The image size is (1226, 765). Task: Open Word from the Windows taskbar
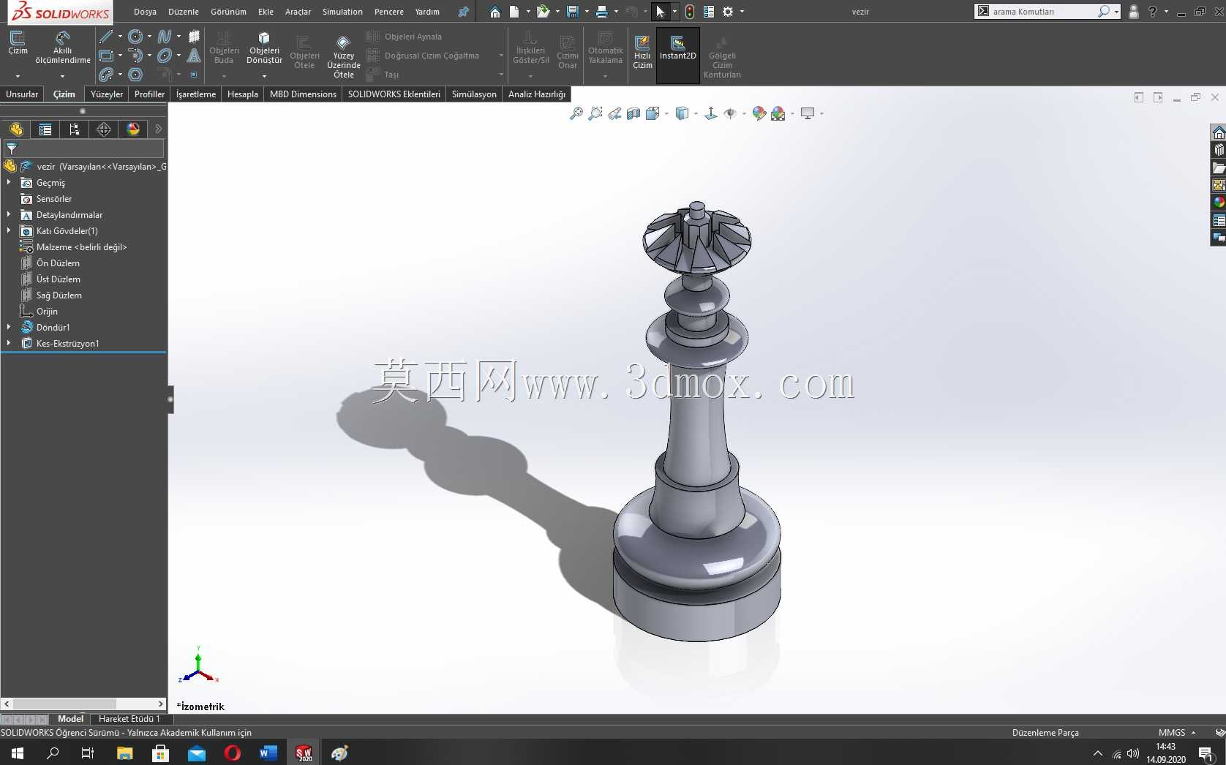tap(268, 753)
